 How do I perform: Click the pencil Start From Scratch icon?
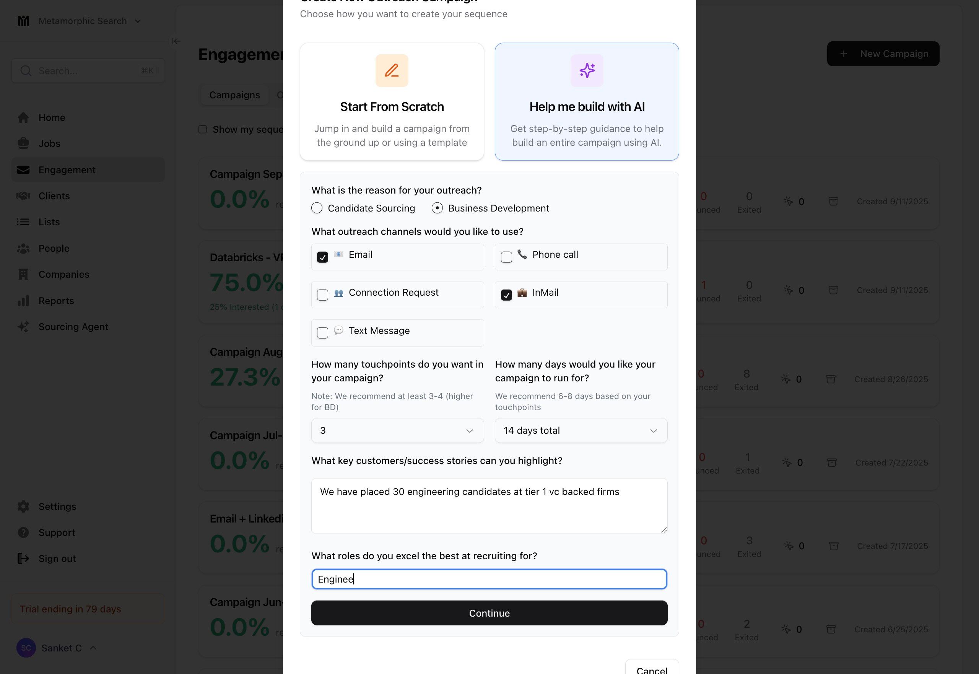(x=391, y=70)
